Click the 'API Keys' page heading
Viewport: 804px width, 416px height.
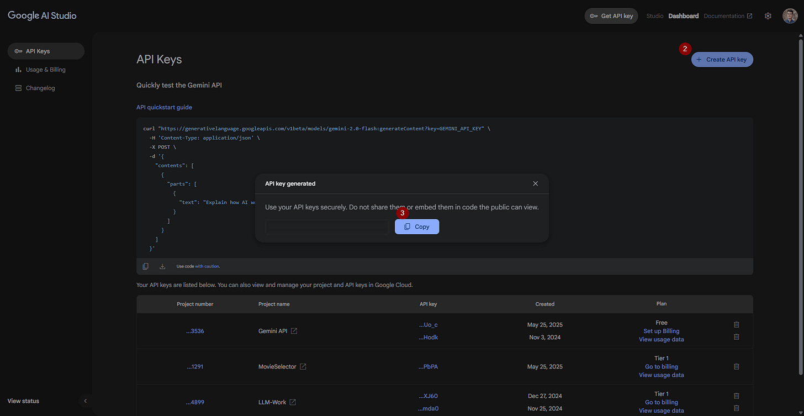(x=159, y=59)
